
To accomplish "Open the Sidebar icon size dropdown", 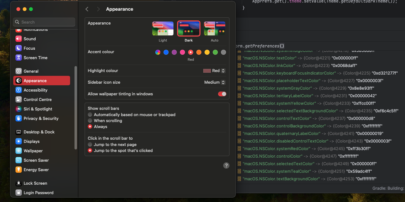I will pyautogui.click(x=215, y=82).
